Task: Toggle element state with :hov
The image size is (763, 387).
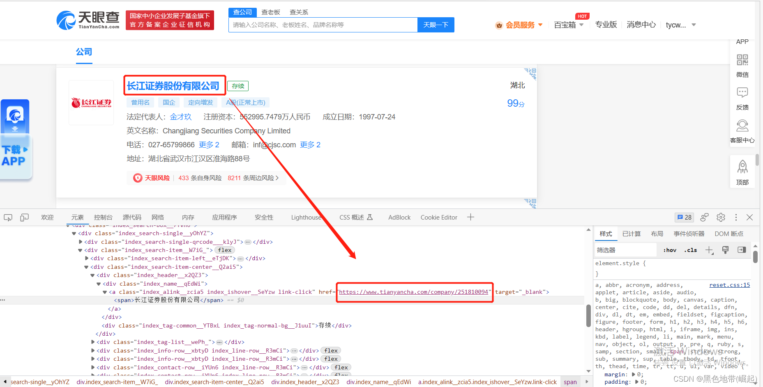Action: (x=670, y=250)
